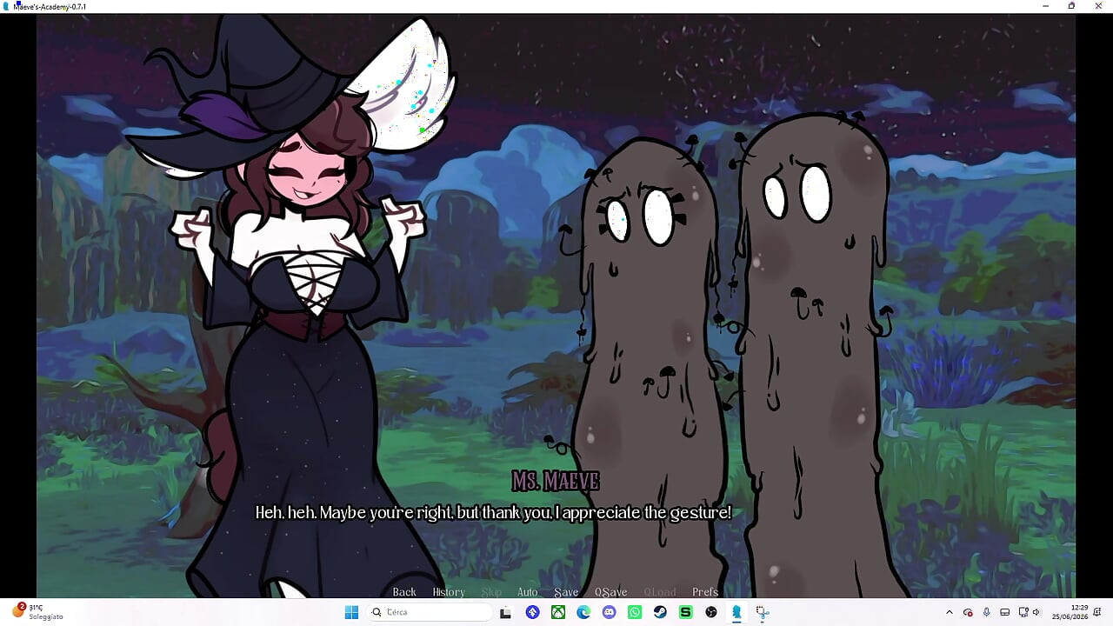Open WhatsApp from the taskbar
Viewport: 1113px width, 626px height.
635,612
